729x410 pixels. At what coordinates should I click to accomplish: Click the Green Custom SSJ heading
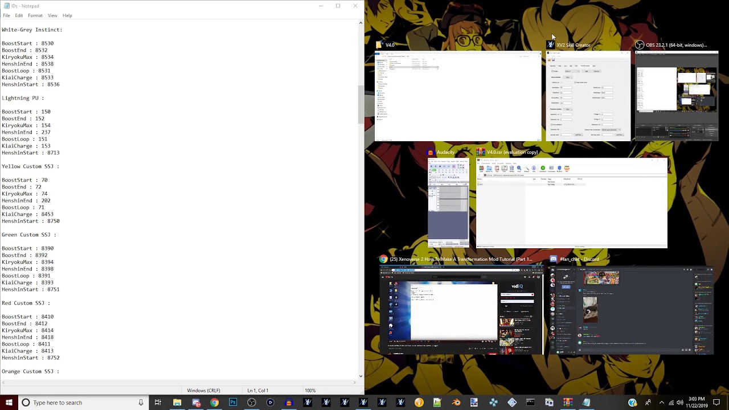tap(29, 235)
